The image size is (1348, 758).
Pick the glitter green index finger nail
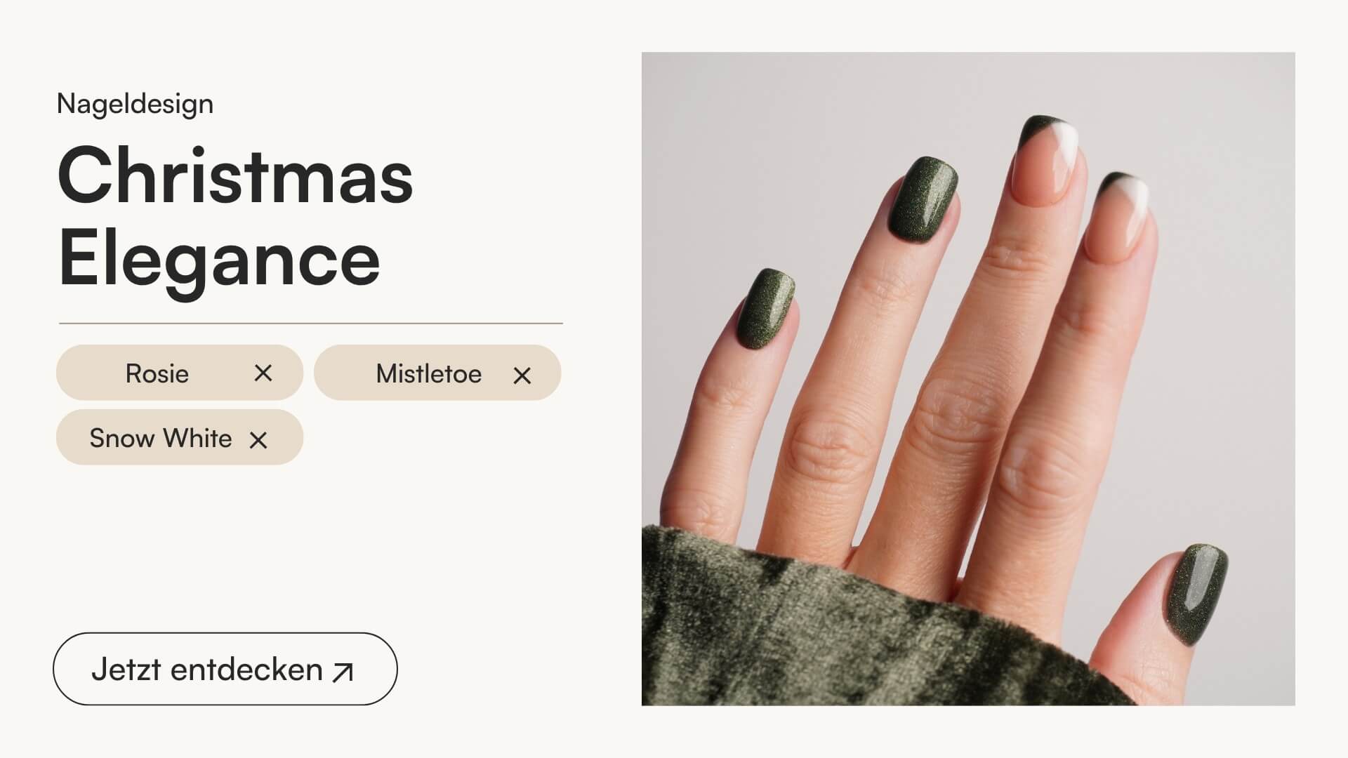(922, 201)
